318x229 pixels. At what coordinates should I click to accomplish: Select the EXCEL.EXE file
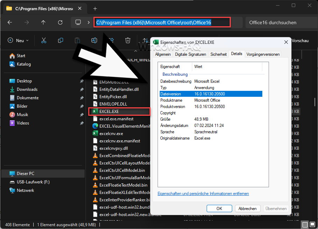coord(119,112)
